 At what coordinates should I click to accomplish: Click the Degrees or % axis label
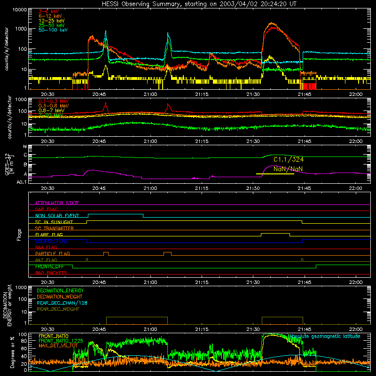(12, 352)
